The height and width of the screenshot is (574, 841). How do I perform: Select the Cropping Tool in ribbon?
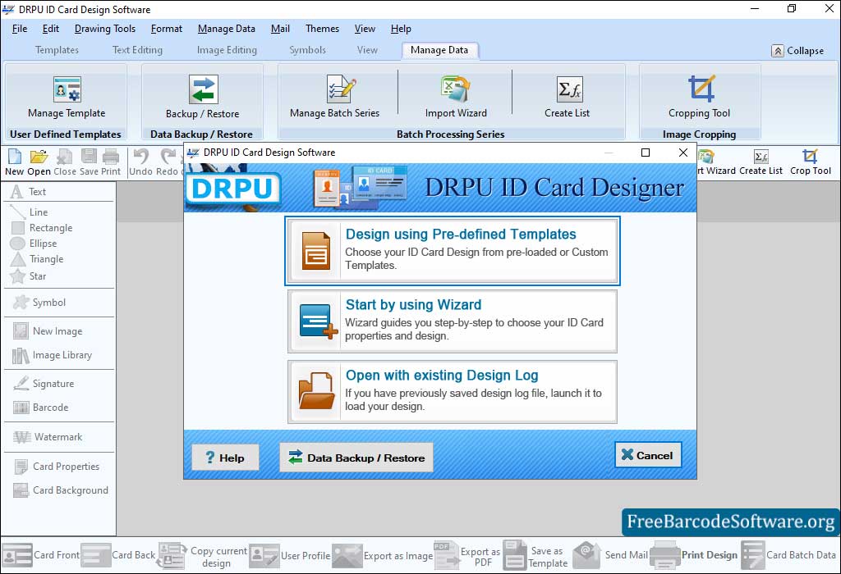[700, 97]
